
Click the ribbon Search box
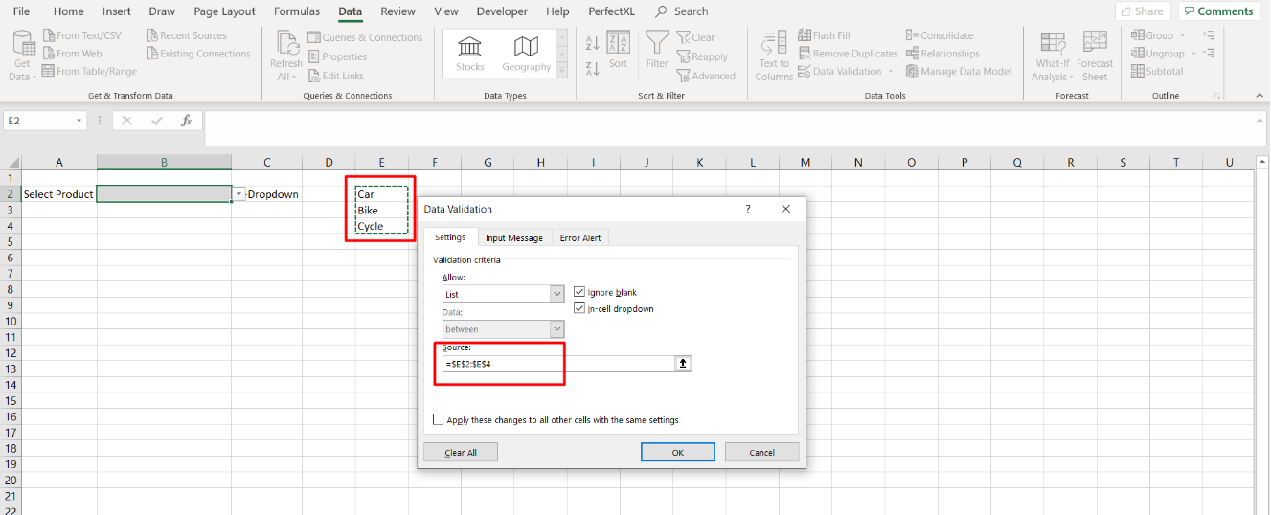point(682,11)
